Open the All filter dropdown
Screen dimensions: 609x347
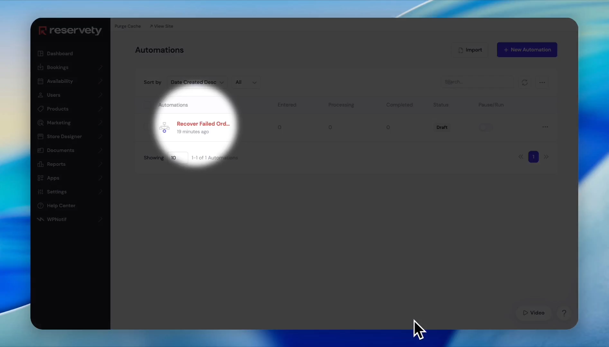pos(246,82)
